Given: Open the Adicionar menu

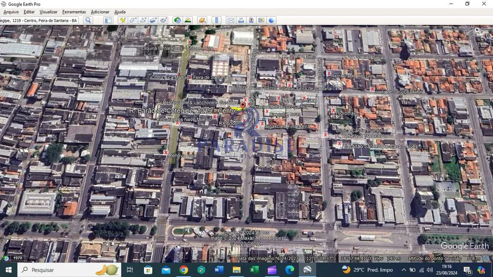Looking at the screenshot, I should 100,12.
